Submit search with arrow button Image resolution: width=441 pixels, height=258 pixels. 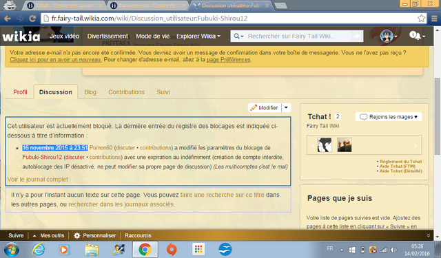[357, 36]
